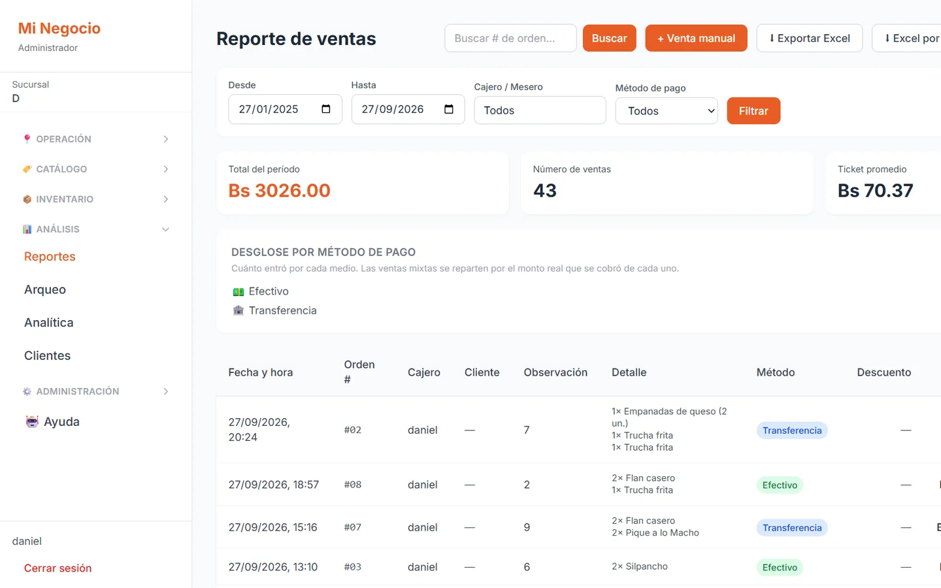
Task: Expand the Inventario section chevron
Action: point(166,199)
